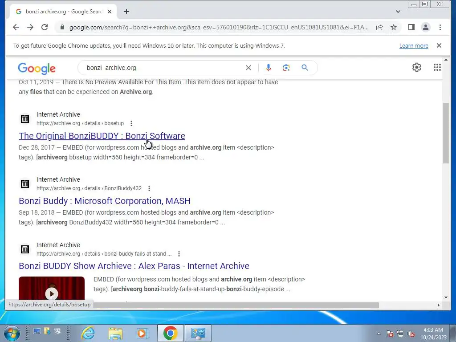456x342 pixels.
Task: Open the network status tray icon
Action: click(400, 334)
